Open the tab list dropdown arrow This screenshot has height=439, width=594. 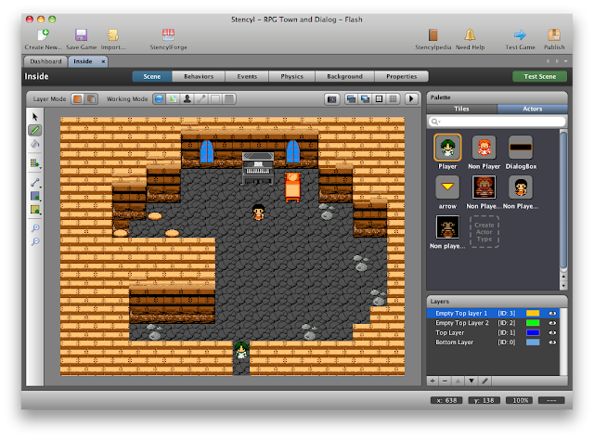[x=565, y=61]
